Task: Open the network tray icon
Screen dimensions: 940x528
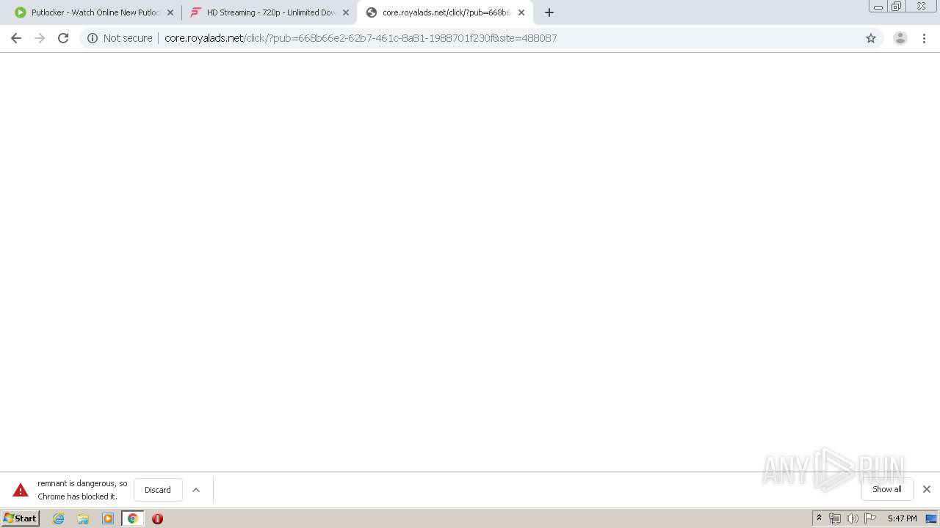Action: click(835, 518)
